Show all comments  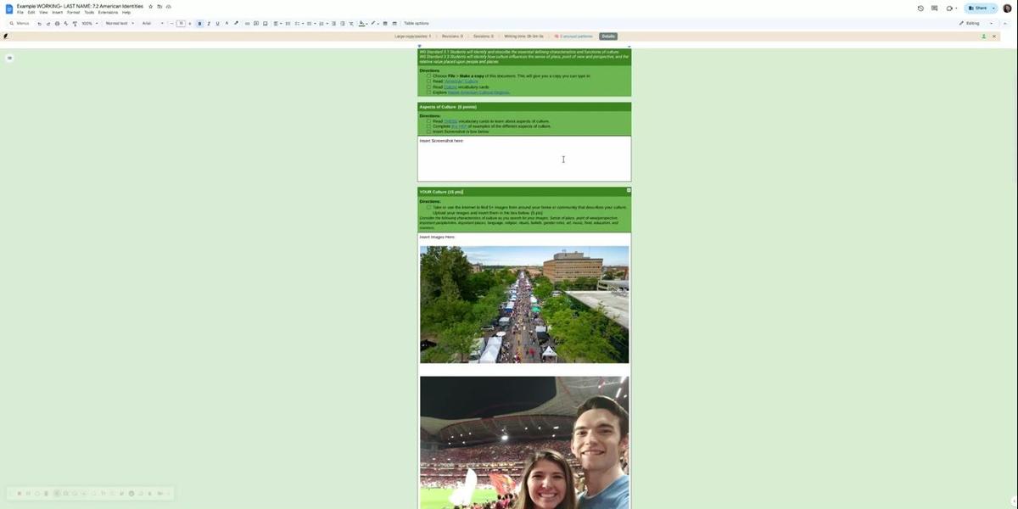click(934, 8)
